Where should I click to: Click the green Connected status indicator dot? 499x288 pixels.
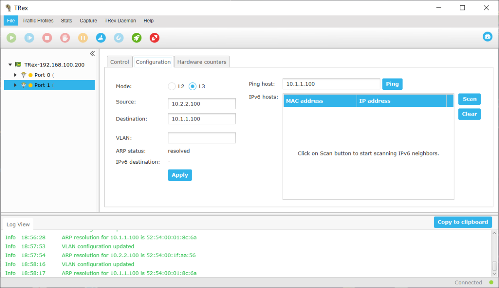491,283
